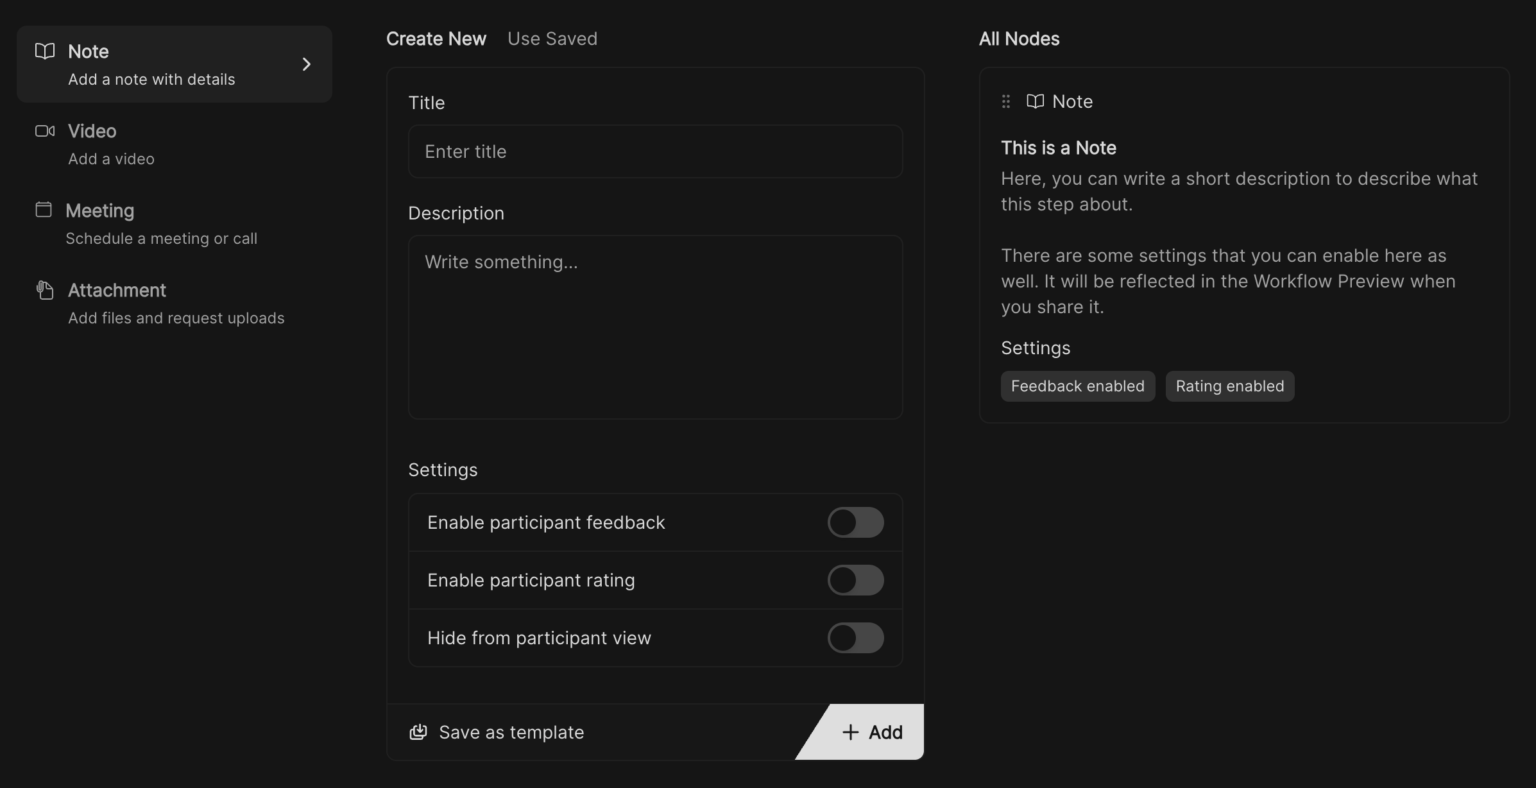This screenshot has width=1536, height=788.
Task: Click the Note book icon in sidebar
Action: coord(45,51)
